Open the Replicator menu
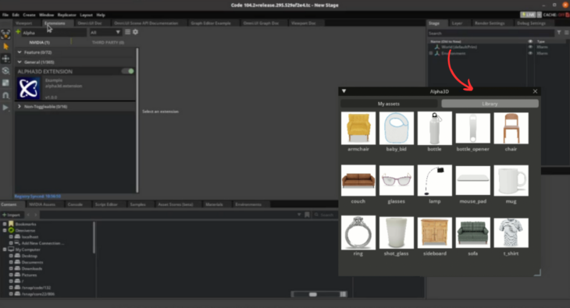The height and width of the screenshot is (308, 570). (x=66, y=15)
